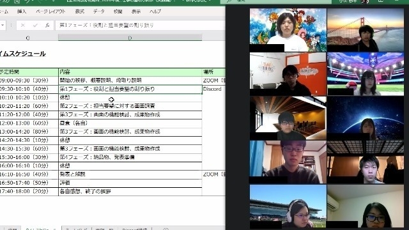Select the 休憩 cell in 10:10 row
Image resolution: width=409 pixels, height=230 pixels.
130,98
